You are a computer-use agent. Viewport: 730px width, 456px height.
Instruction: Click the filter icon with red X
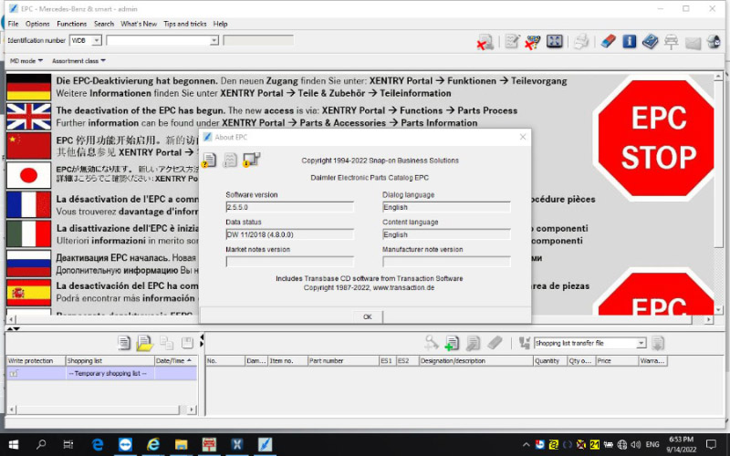(x=532, y=42)
